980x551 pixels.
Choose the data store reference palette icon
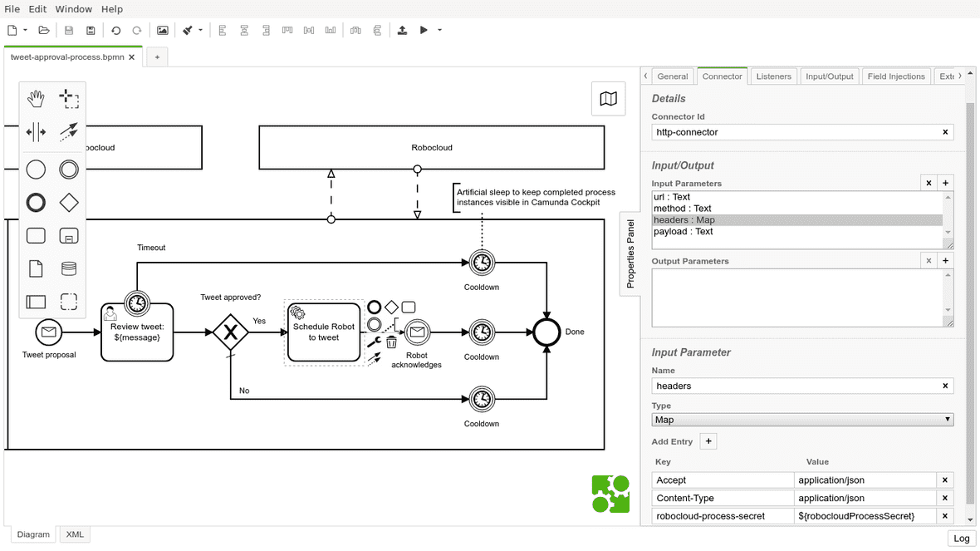[x=69, y=268]
